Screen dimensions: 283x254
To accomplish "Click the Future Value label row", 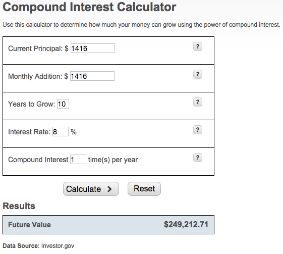I will pyautogui.click(x=108, y=225).
